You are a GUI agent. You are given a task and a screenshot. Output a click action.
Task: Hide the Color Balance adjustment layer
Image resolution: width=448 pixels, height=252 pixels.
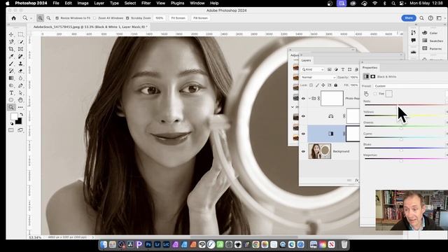click(303, 116)
